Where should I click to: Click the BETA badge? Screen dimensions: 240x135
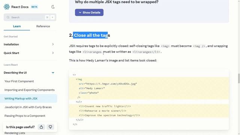coord(34,7)
